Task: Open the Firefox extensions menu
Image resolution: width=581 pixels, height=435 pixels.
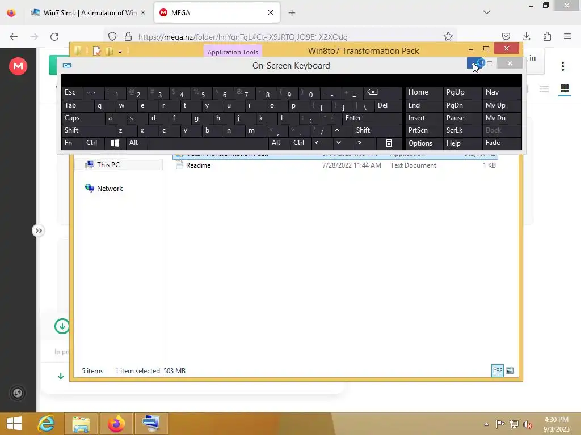Action: point(547,36)
